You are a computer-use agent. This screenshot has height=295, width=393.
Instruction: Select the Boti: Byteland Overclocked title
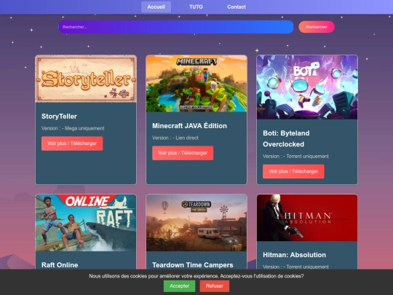coord(286,138)
